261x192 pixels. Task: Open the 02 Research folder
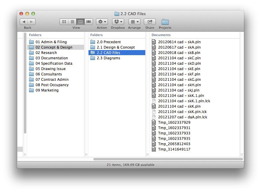[x=56, y=52]
